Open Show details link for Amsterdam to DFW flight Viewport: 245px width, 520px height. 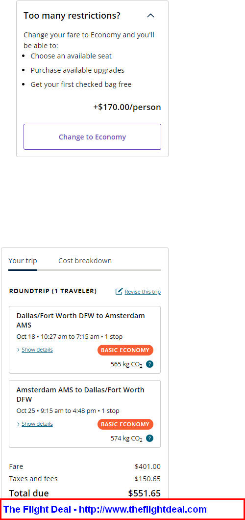tap(37, 424)
